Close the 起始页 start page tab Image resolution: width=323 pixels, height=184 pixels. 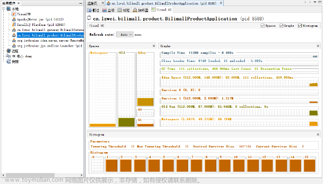click(x=103, y=3)
